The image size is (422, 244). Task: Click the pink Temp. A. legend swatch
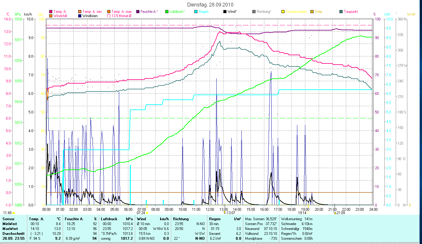[51, 12]
